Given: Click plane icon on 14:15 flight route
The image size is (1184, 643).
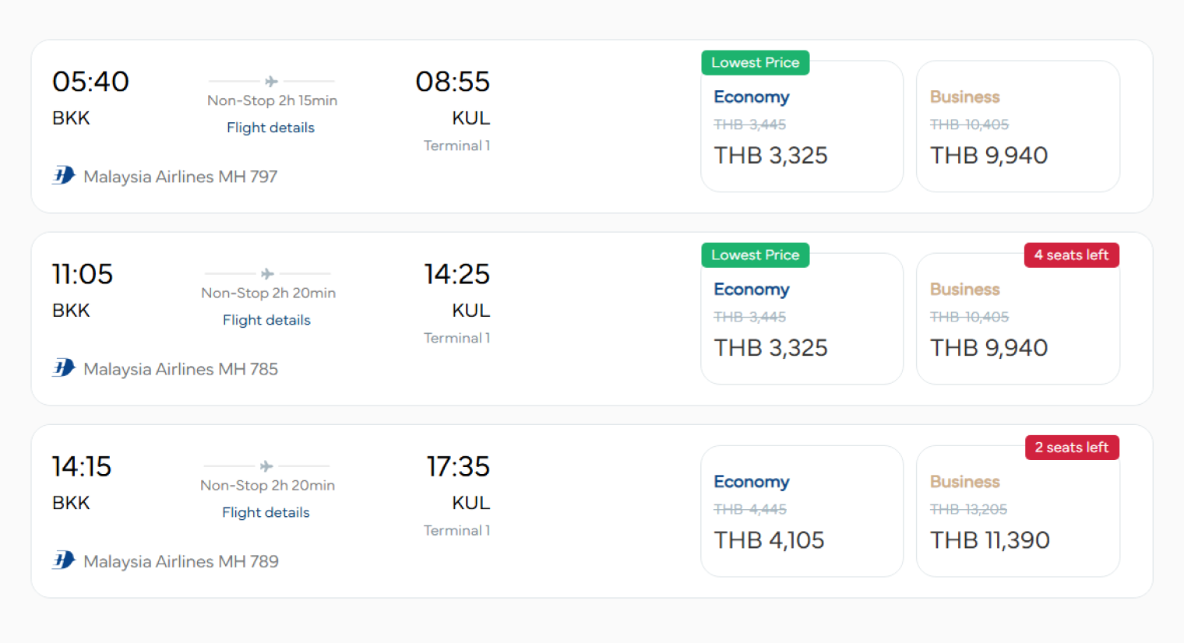Looking at the screenshot, I should click(x=266, y=466).
